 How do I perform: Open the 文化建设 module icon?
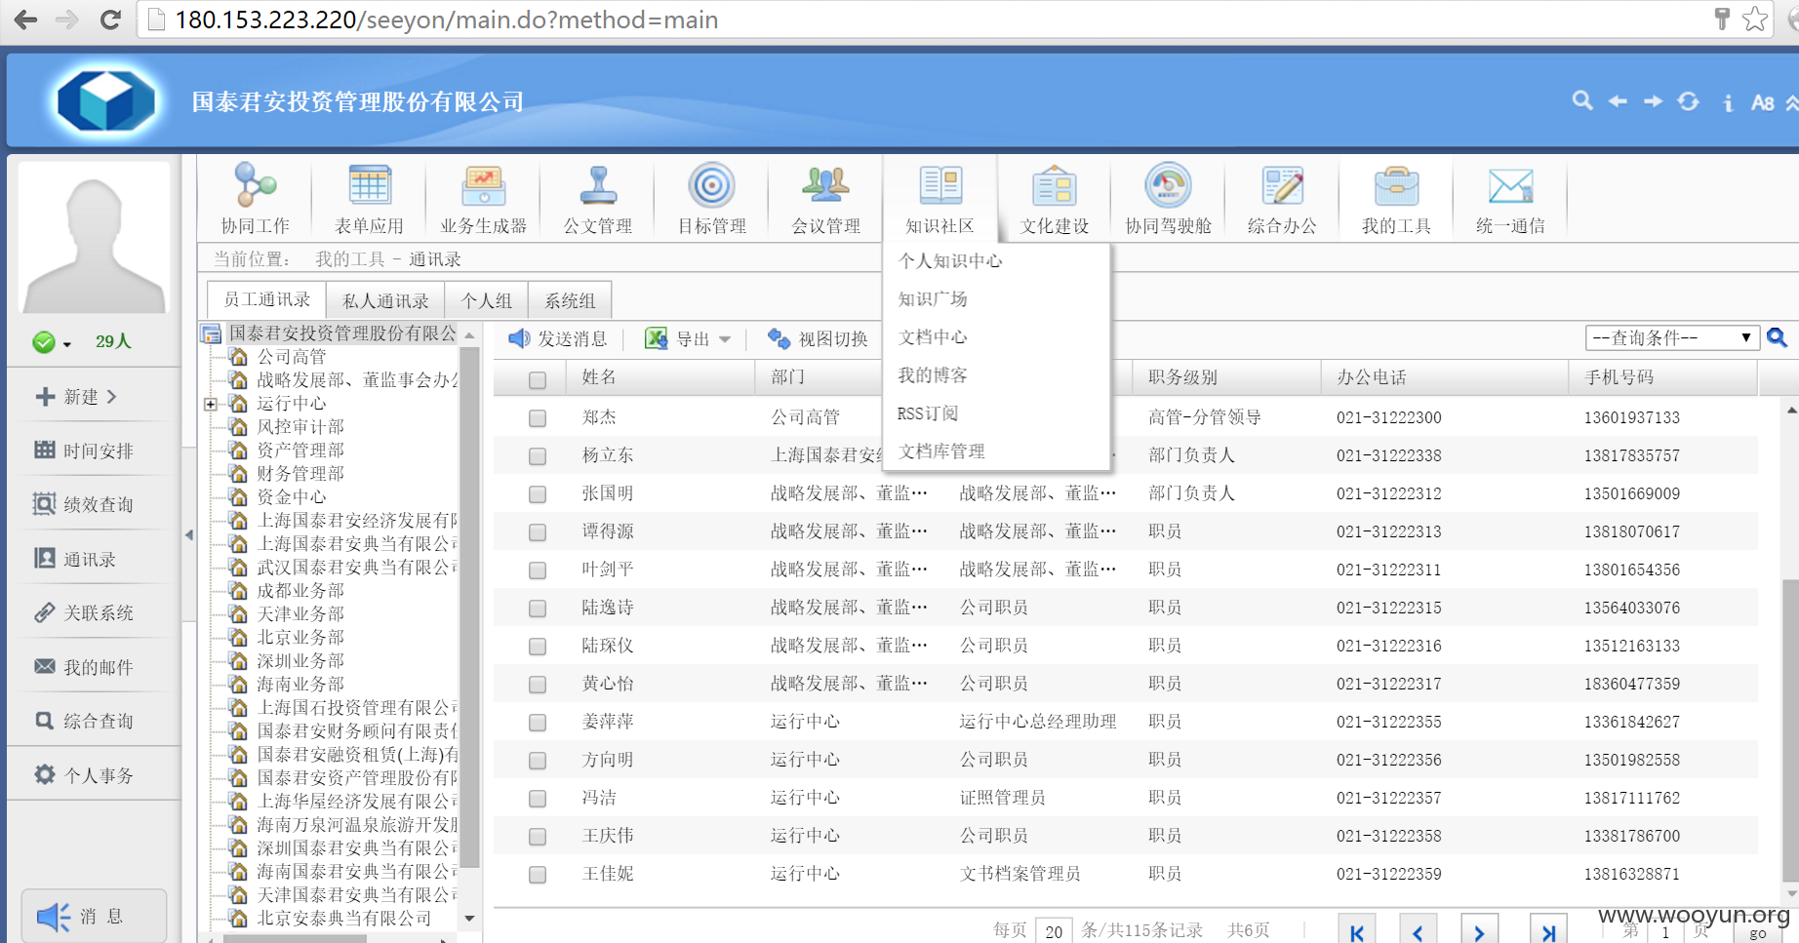1055,185
